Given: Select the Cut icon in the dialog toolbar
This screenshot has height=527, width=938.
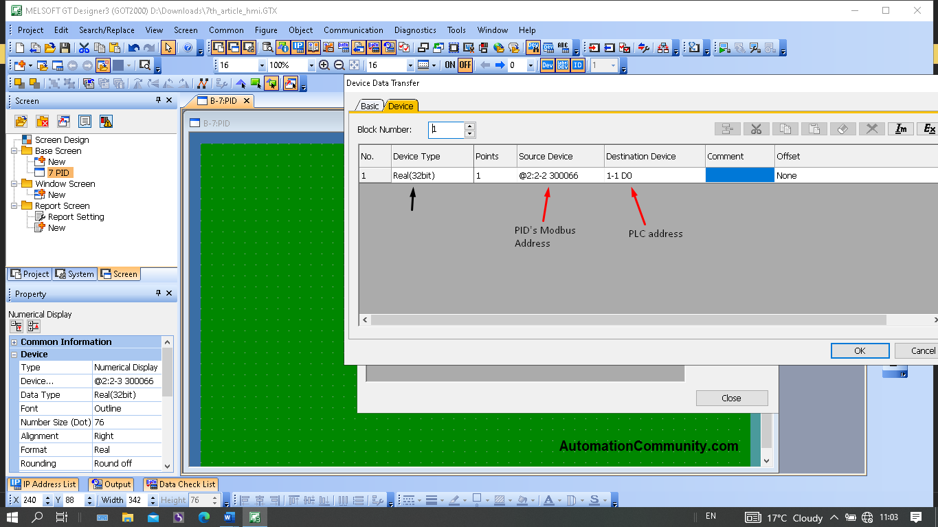Looking at the screenshot, I should click(757, 128).
